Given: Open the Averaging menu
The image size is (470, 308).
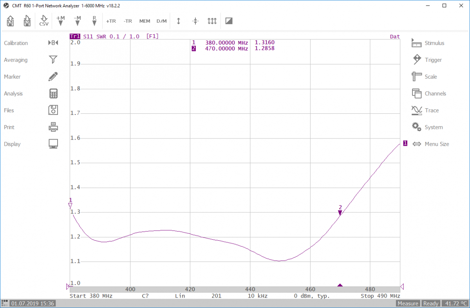Looking at the screenshot, I should click(x=31, y=60).
